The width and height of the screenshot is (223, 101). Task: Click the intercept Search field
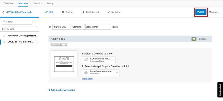coord(17,22)
